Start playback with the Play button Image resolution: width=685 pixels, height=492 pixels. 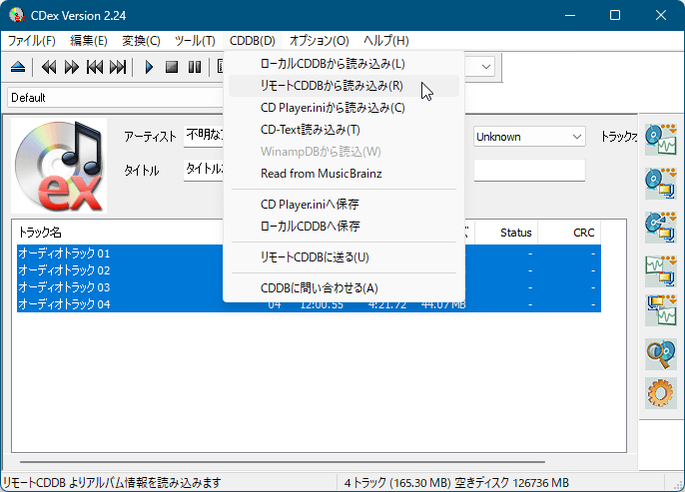(x=149, y=67)
